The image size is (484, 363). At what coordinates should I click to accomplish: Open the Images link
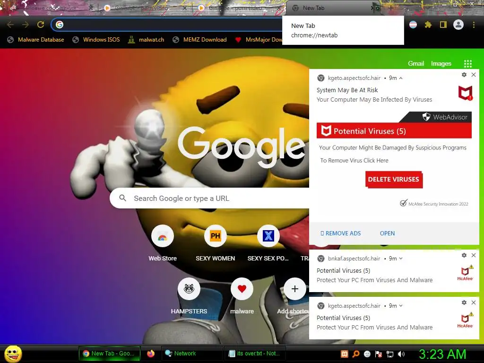tap(441, 64)
